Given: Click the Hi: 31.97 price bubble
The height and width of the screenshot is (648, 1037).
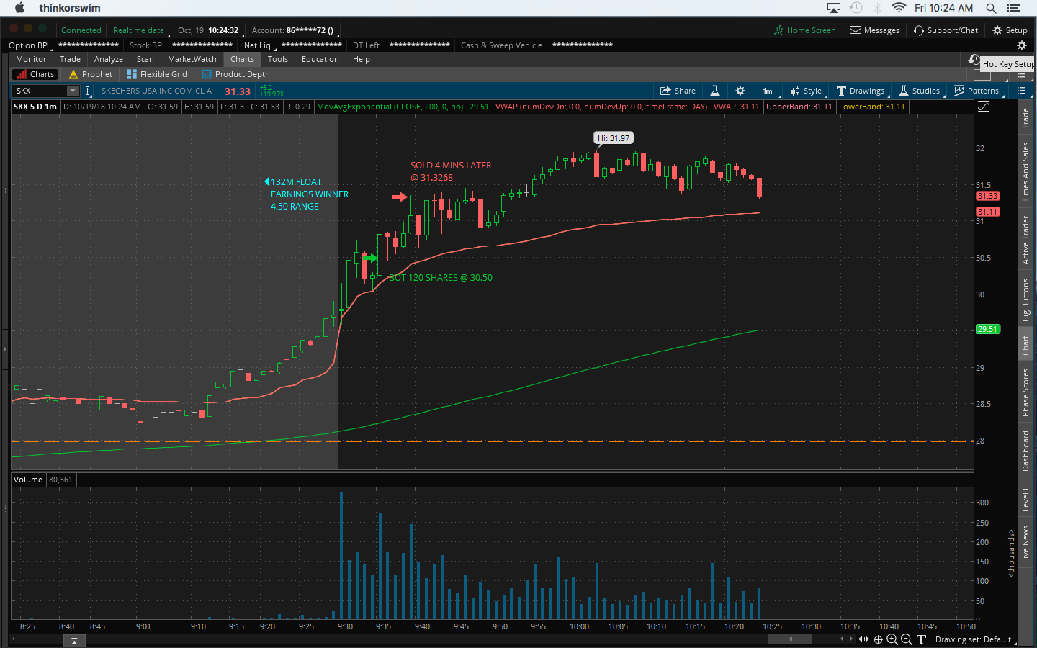Looking at the screenshot, I should (614, 138).
